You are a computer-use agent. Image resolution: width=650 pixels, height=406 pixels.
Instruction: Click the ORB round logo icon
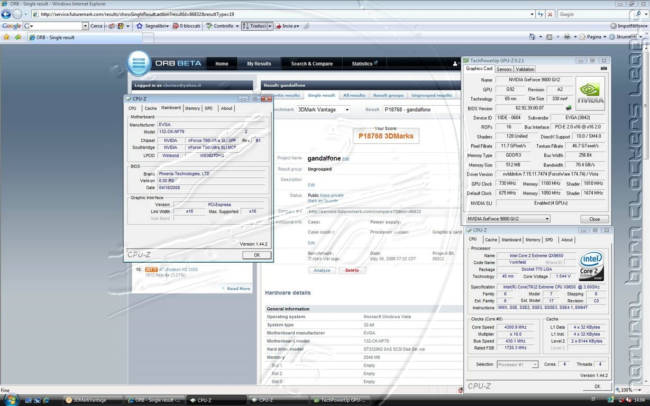[139, 63]
